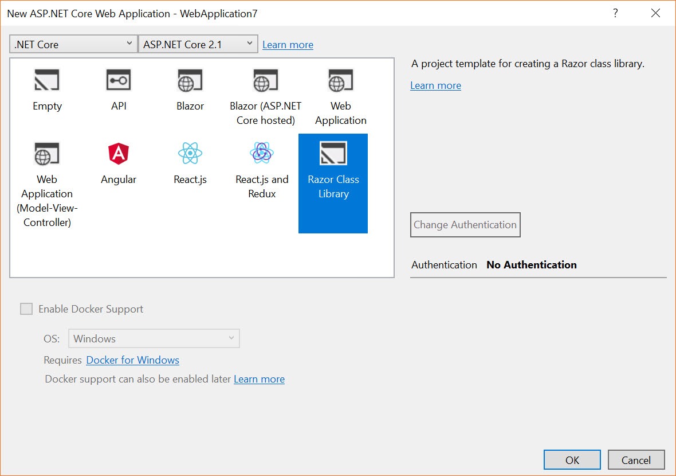Pick the Blazor template icon
The image size is (676, 476).
[x=190, y=81]
